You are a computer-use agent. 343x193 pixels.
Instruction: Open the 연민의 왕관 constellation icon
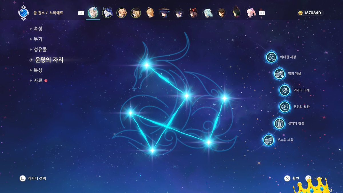[x=284, y=107]
